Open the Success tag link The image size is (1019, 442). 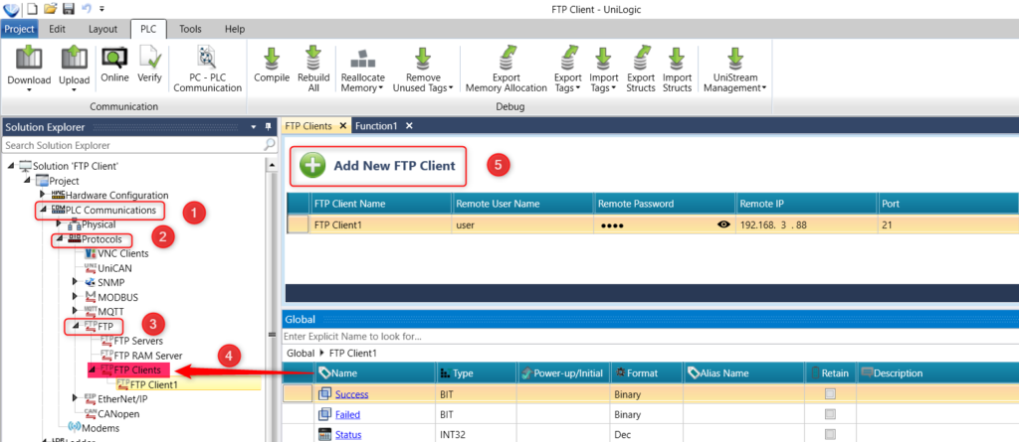pos(351,394)
